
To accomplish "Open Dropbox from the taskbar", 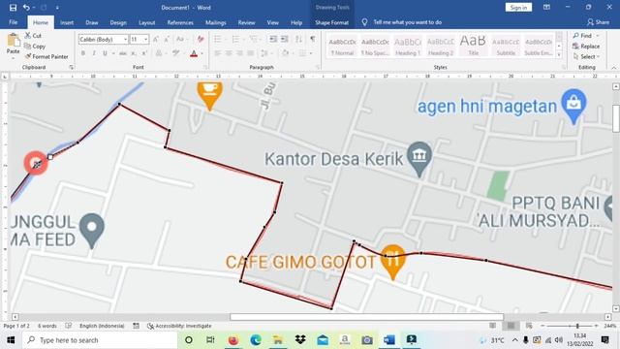I will click(x=300, y=340).
